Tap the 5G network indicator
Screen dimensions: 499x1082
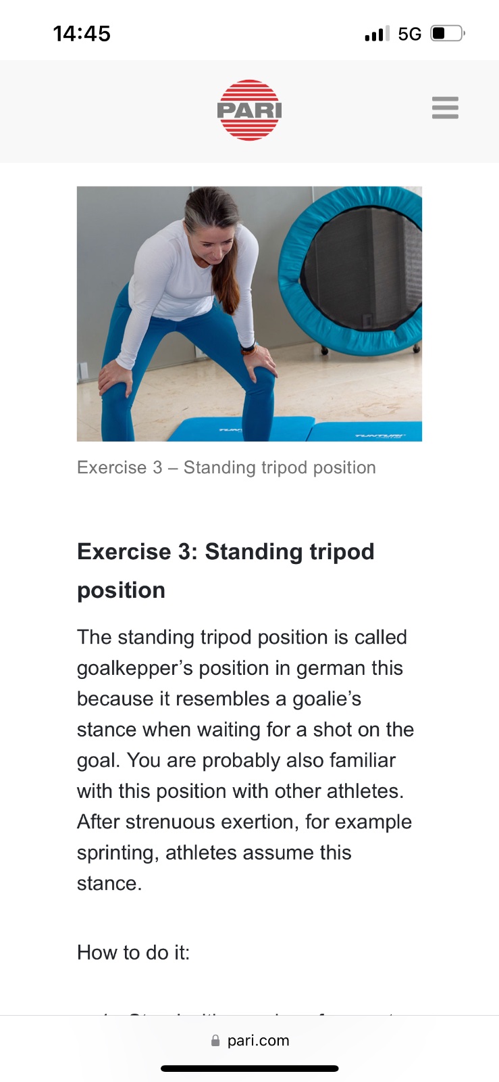tap(409, 34)
